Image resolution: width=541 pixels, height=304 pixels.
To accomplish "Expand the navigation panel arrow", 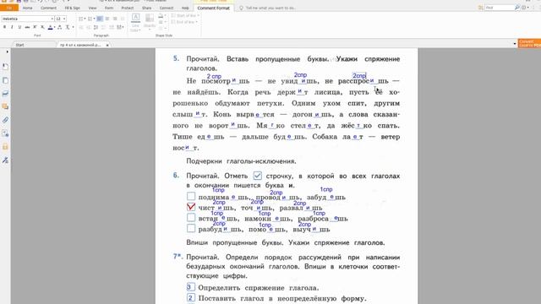I will point(7,52).
